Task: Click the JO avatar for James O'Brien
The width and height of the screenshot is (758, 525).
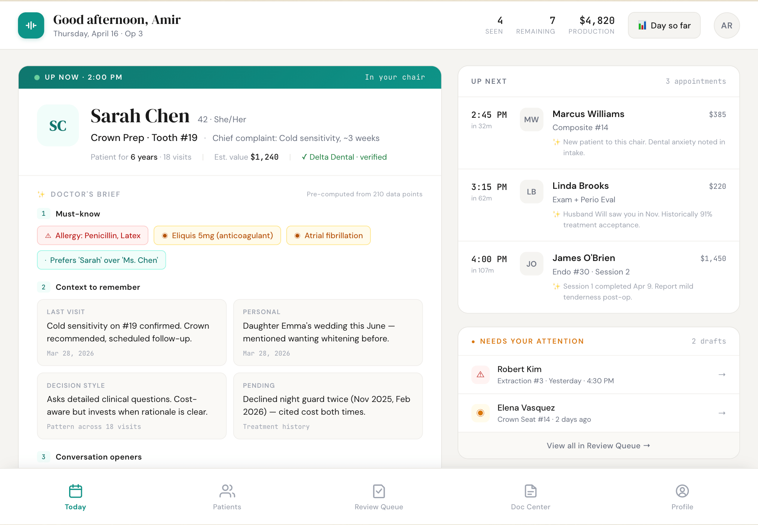Action: (x=531, y=264)
